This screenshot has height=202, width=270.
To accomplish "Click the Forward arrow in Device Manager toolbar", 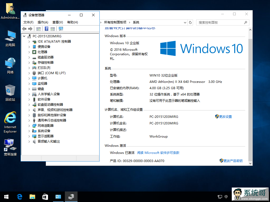I will pyautogui.click(x=30, y=29).
